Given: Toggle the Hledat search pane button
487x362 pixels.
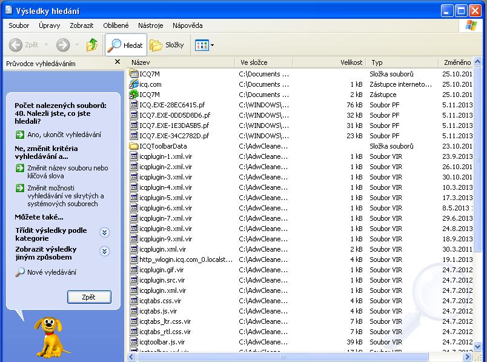Looking at the screenshot, I should click(125, 45).
